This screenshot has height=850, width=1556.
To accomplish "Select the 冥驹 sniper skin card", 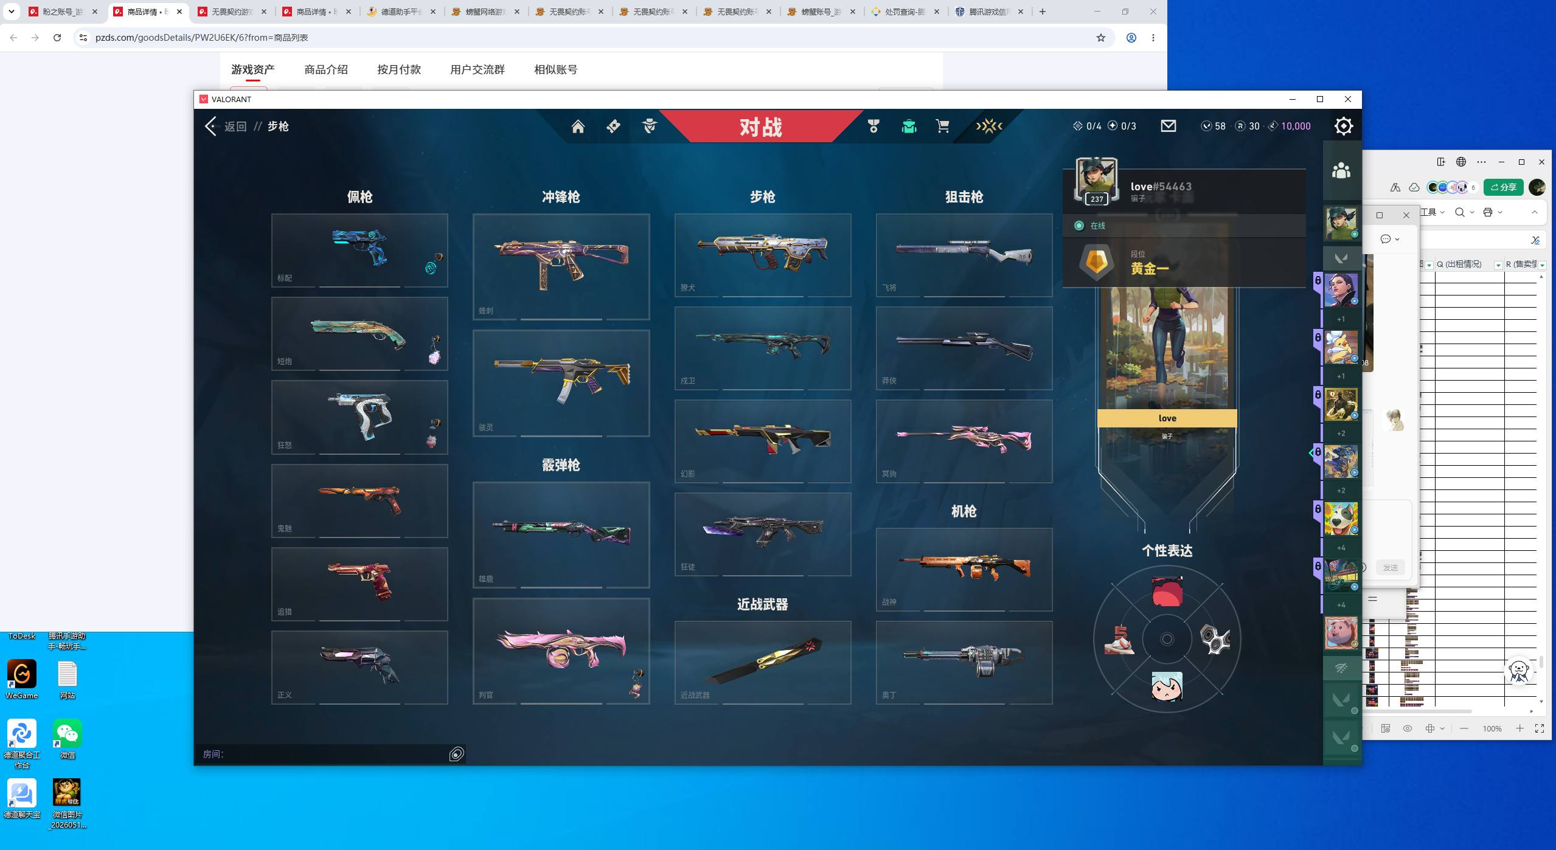I will (x=964, y=441).
